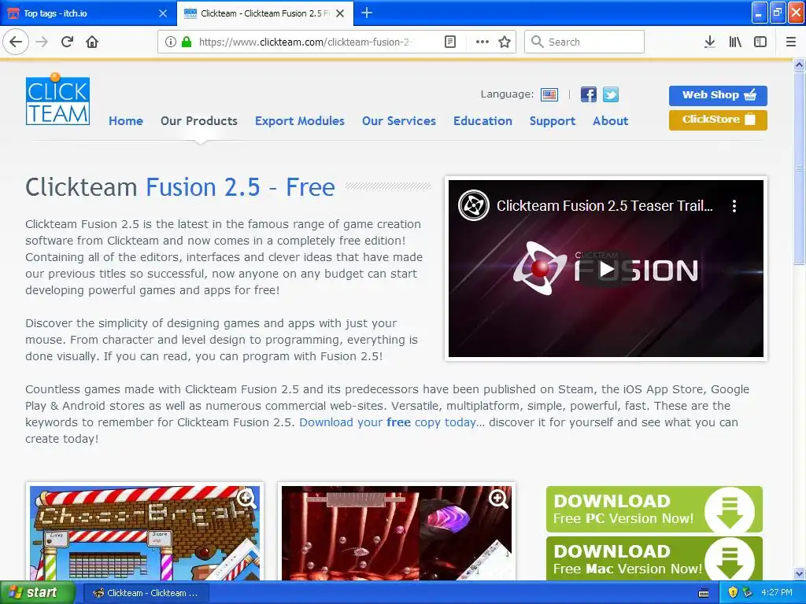Click the browser Search field
The height and width of the screenshot is (604, 806).
point(584,42)
